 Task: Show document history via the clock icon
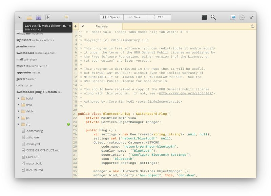pyautogui.click(x=253, y=26)
